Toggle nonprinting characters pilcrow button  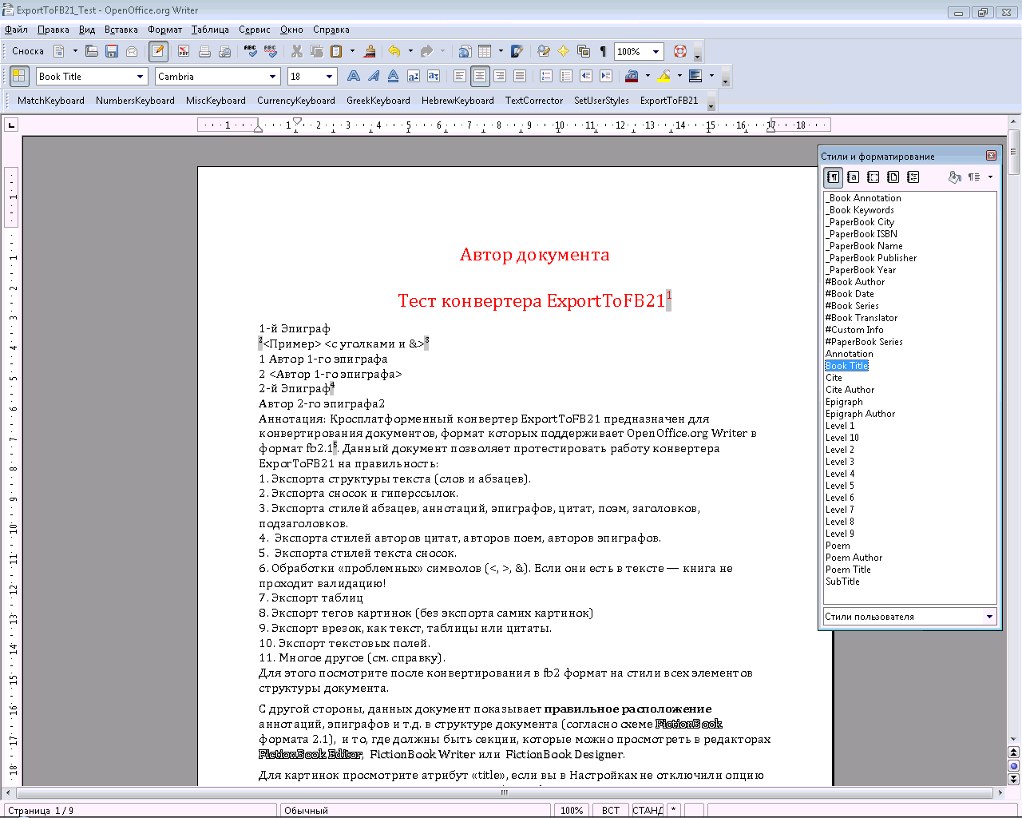[603, 51]
